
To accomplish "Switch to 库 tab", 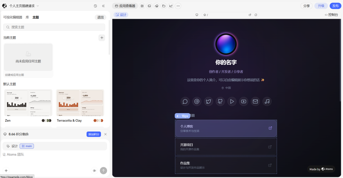I will click(x=27, y=17).
